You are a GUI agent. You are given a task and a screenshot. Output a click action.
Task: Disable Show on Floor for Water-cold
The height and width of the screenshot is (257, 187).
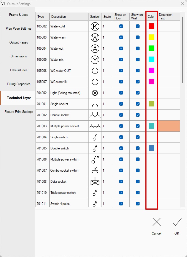point(121,26)
